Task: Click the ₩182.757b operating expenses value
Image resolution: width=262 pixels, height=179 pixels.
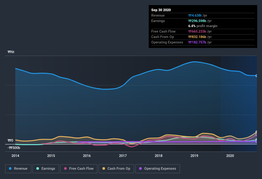Action: click(197, 42)
